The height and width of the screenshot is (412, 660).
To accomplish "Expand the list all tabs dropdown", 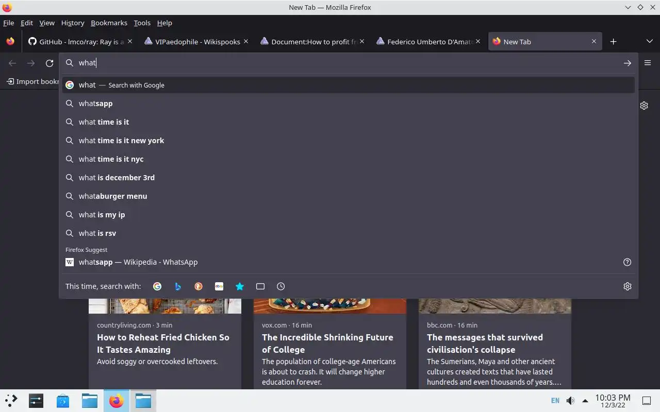I will (x=649, y=42).
